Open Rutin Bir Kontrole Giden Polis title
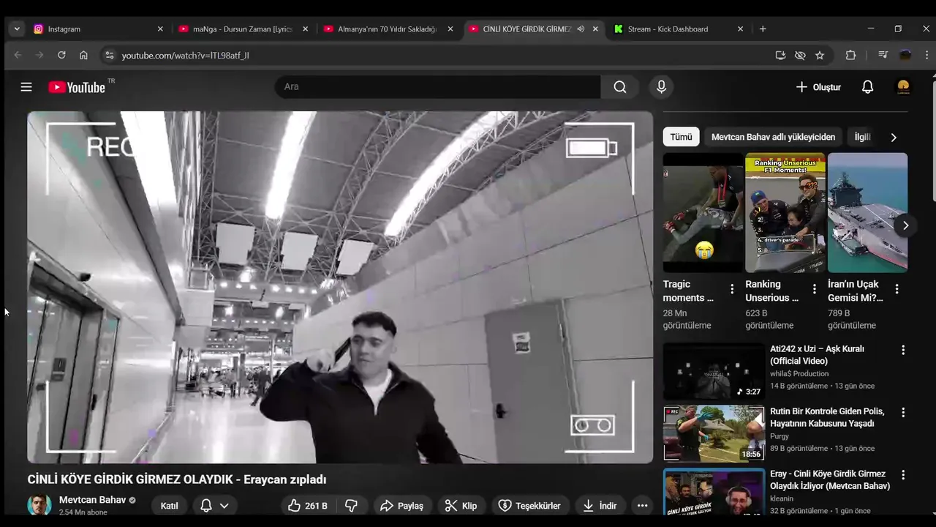This screenshot has height=527, width=936. 827,417
